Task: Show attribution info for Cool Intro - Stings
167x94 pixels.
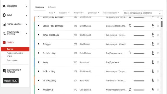Action: point(130,53)
